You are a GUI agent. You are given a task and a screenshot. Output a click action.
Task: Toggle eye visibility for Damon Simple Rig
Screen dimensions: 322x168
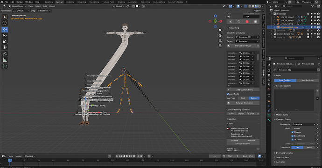pos(315,34)
